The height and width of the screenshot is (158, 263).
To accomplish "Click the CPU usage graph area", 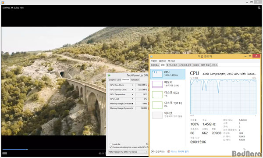I will coord(223,97).
